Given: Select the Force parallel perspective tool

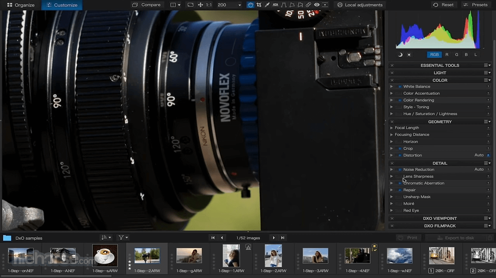Looking at the screenshot, I should (283, 5).
